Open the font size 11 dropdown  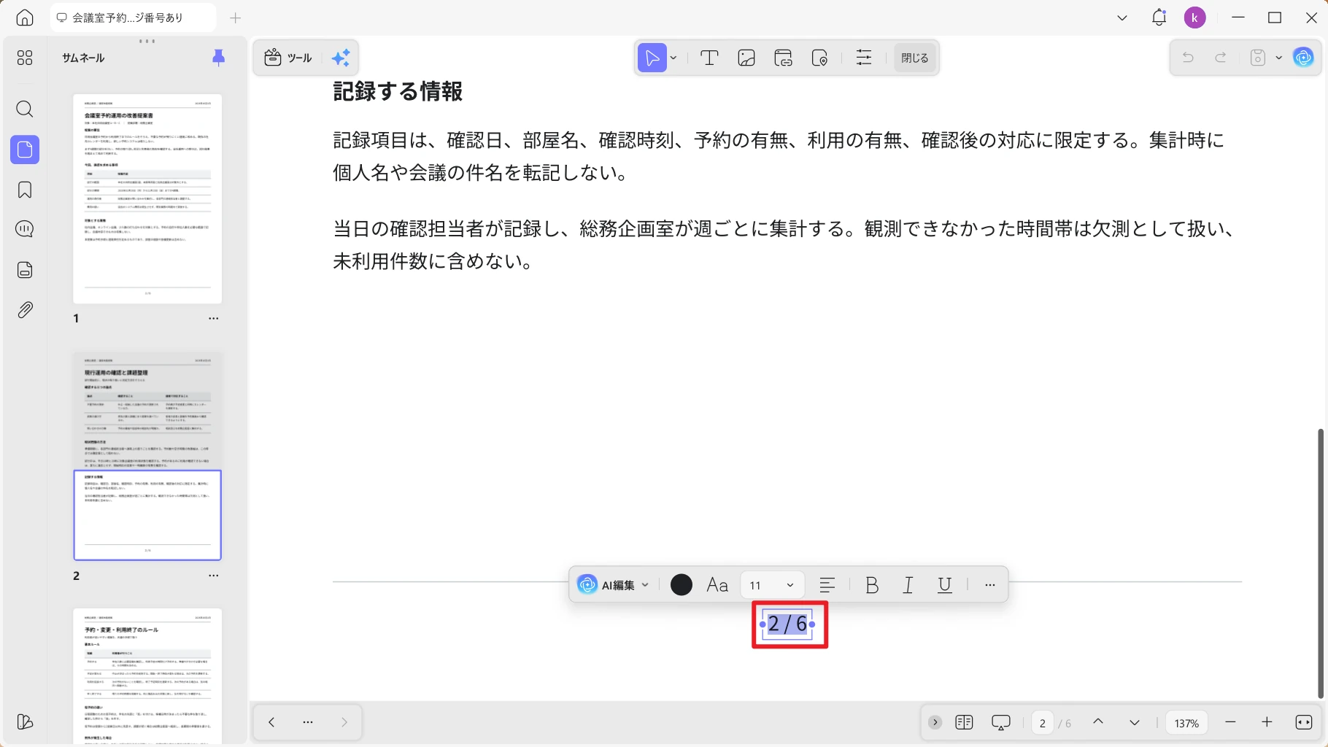(772, 585)
